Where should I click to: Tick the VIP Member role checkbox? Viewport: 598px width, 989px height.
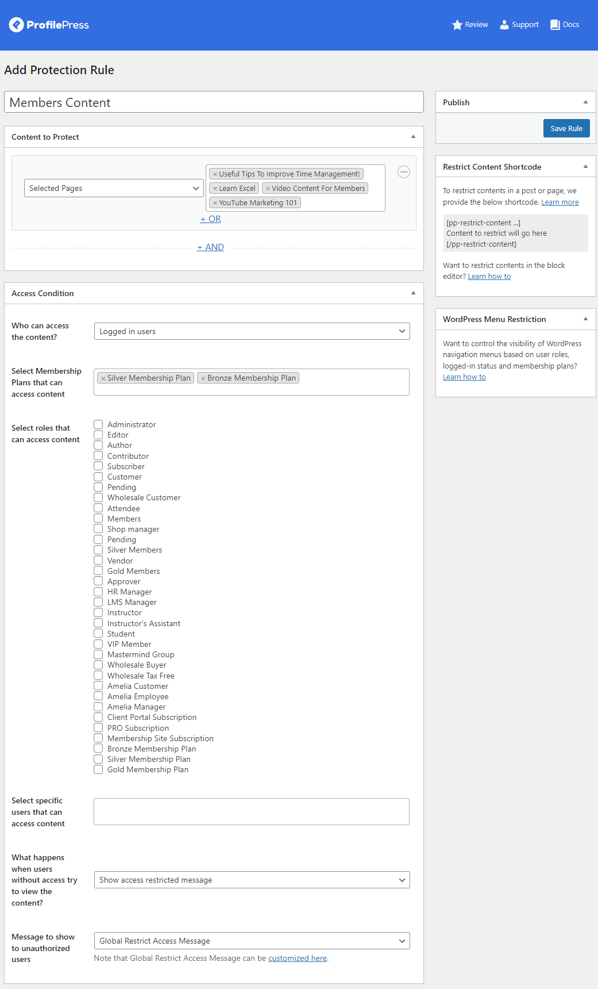click(98, 644)
